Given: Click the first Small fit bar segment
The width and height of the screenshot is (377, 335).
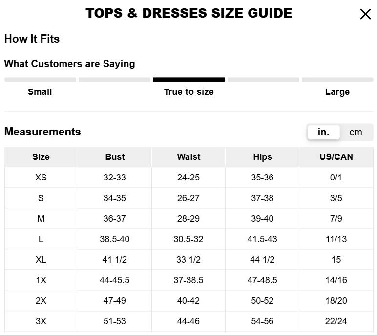Looking at the screenshot, I should coord(40,80).
